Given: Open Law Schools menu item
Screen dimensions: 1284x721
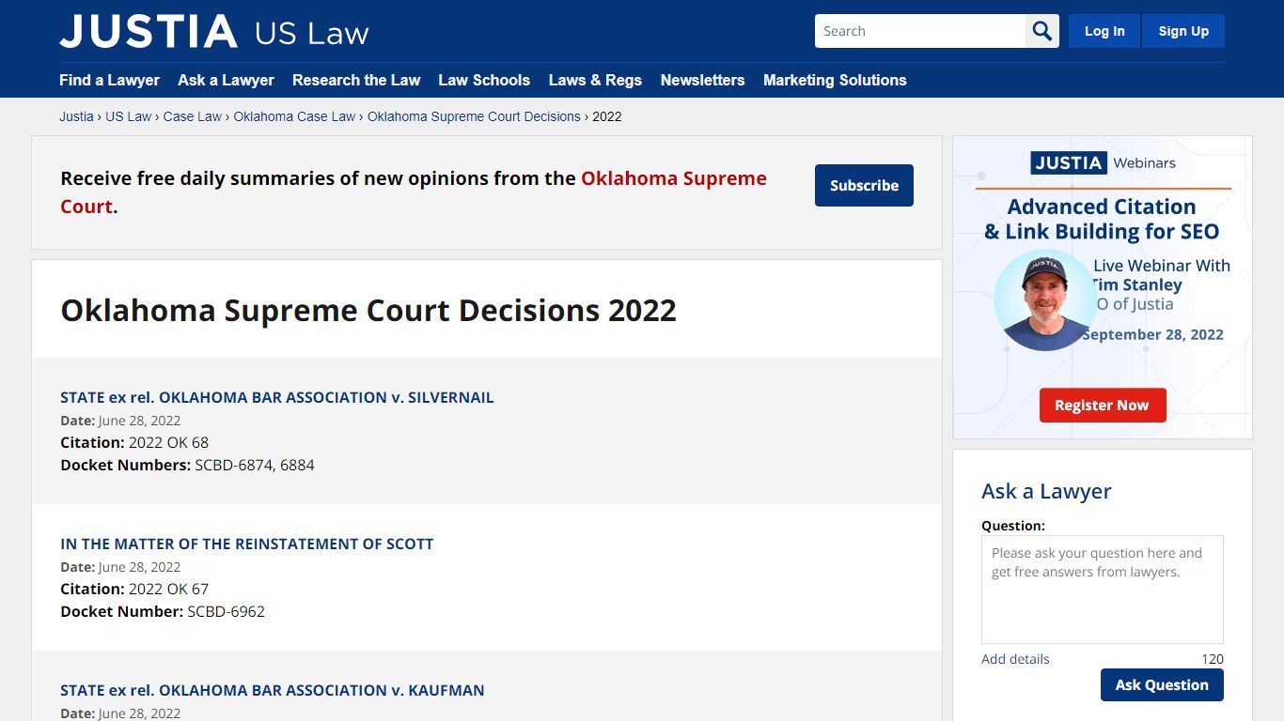Looking at the screenshot, I should 484,80.
